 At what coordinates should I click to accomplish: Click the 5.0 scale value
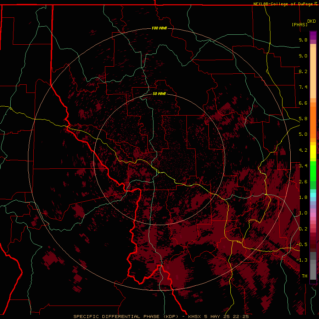coord(303,134)
